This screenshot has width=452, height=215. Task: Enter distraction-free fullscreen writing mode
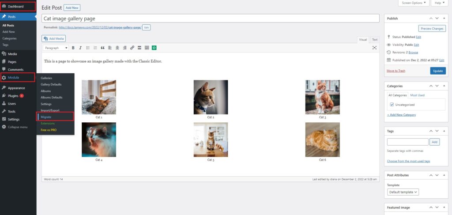click(x=374, y=48)
